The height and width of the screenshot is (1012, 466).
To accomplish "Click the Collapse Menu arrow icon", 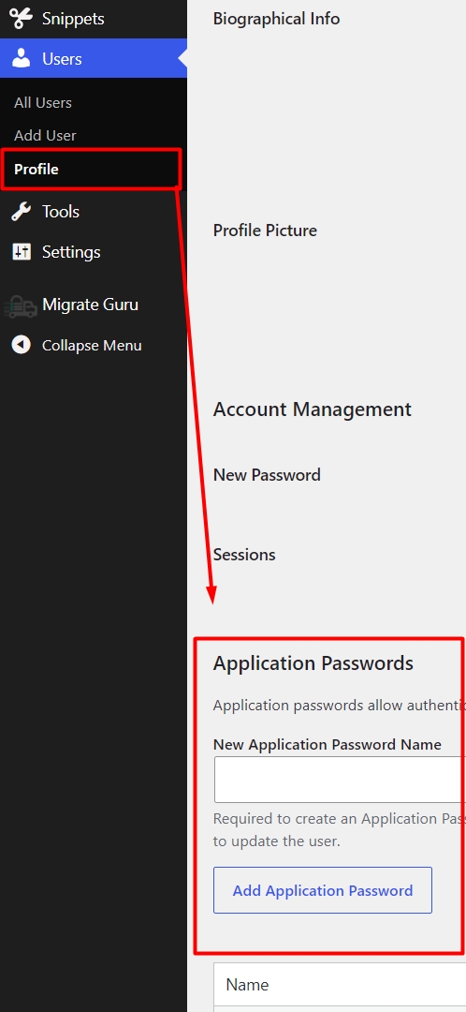I will tap(22, 345).
